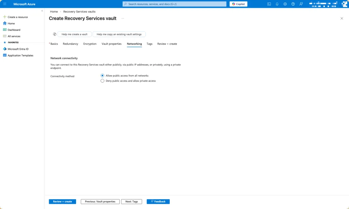
Task: Collapse the left sidebar with double chevron
Action: (42, 11)
